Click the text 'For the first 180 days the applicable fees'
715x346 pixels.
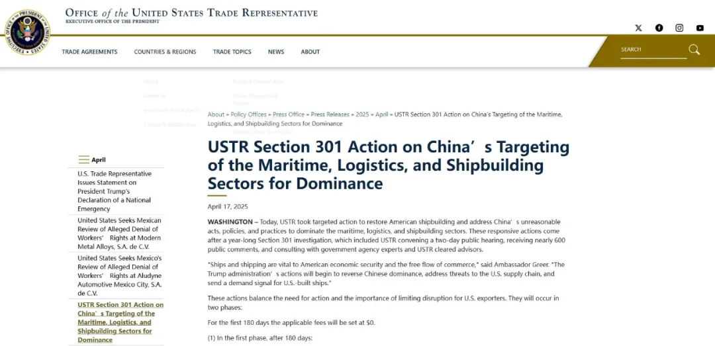pyautogui.click(x=291, y=322)
